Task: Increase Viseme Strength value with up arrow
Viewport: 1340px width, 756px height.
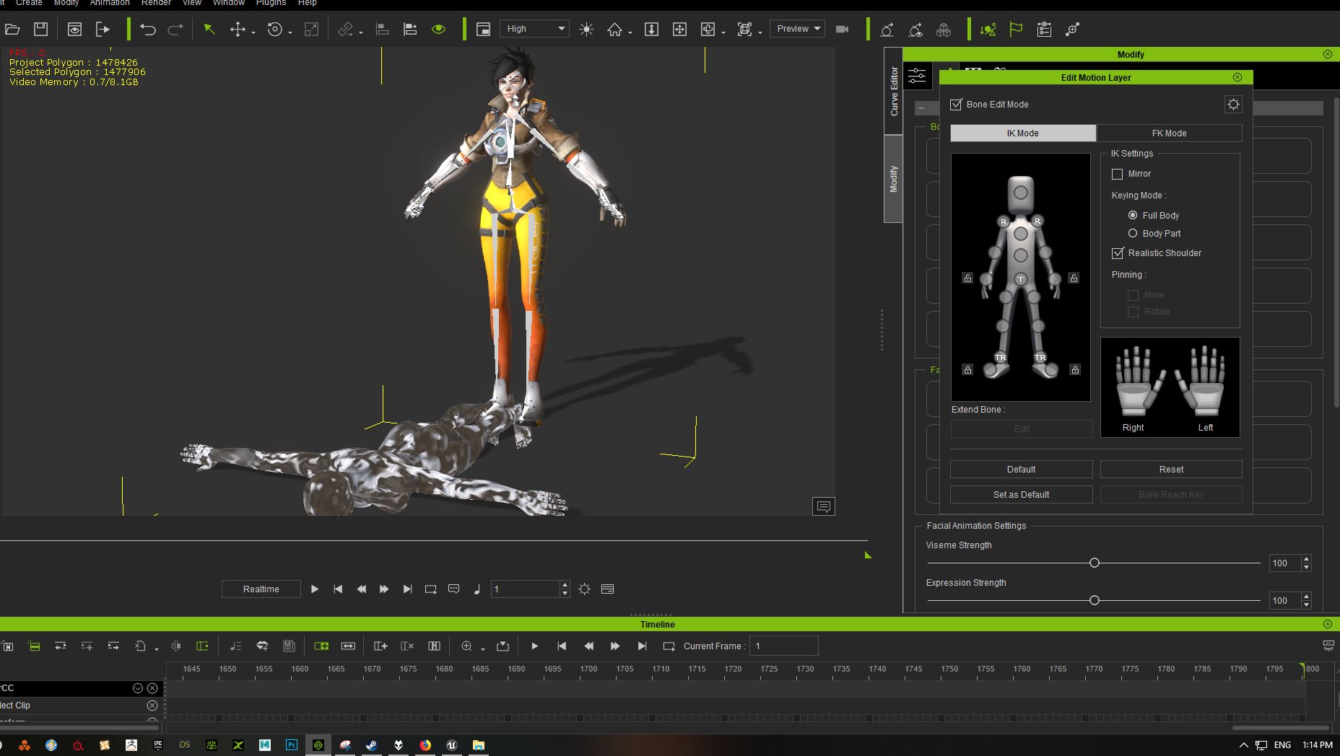Action: (x=1306, y=559)
